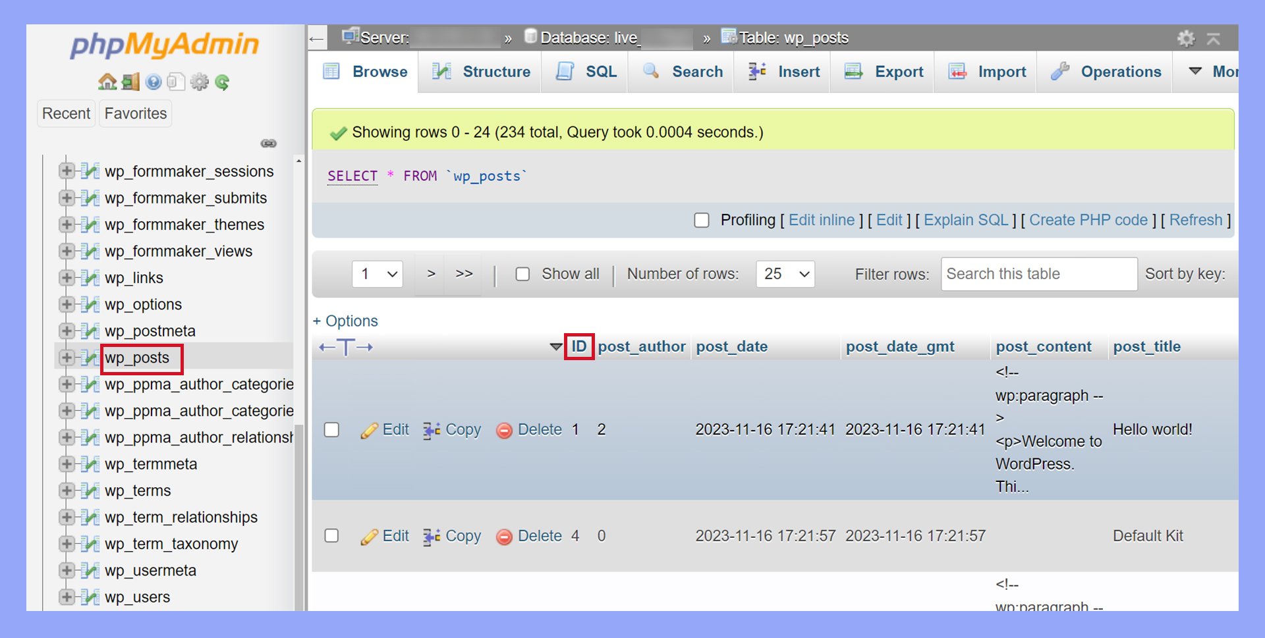Click the red Delete icon for row 1

tap(504, 431)
